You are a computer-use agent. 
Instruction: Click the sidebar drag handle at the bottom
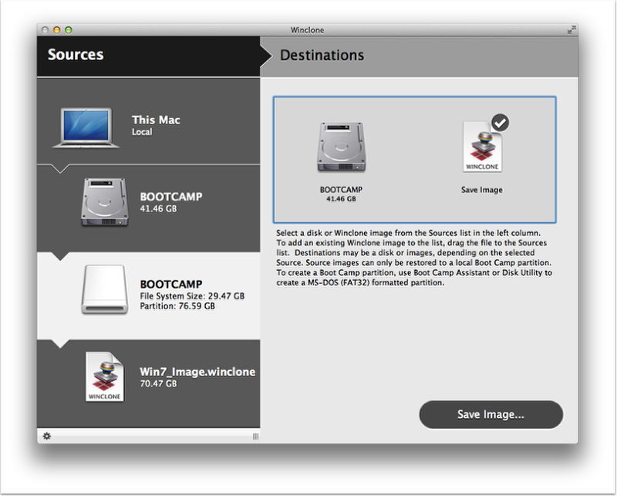(256, 436)
